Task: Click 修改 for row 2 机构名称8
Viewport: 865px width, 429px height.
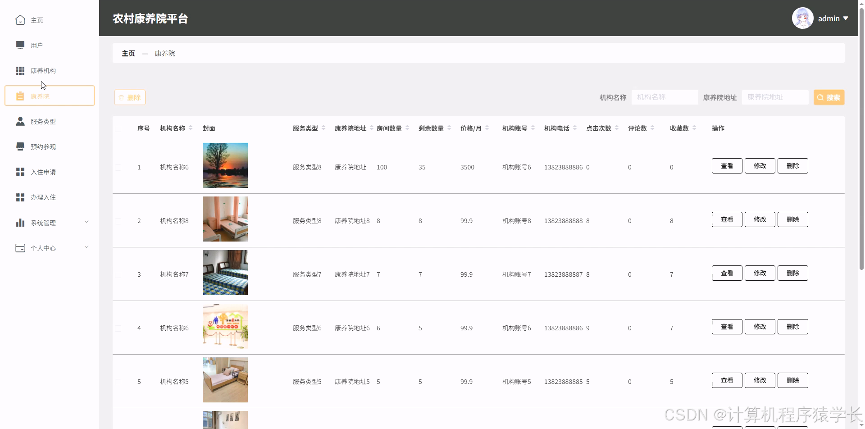Action: click(760, 219)
